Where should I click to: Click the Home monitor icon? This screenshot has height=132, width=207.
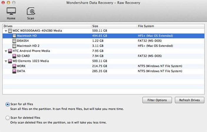pos(11,11)
